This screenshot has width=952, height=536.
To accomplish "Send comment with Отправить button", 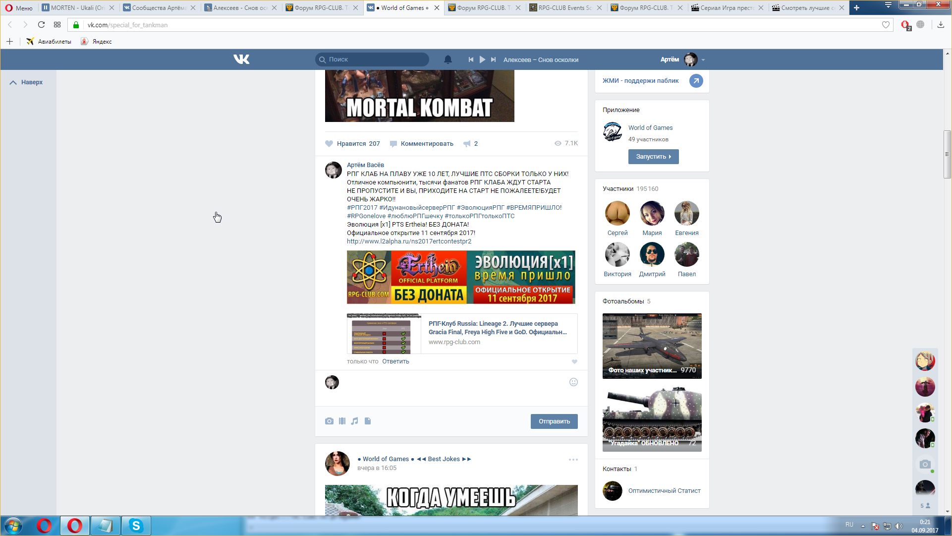I will point(554,421).
